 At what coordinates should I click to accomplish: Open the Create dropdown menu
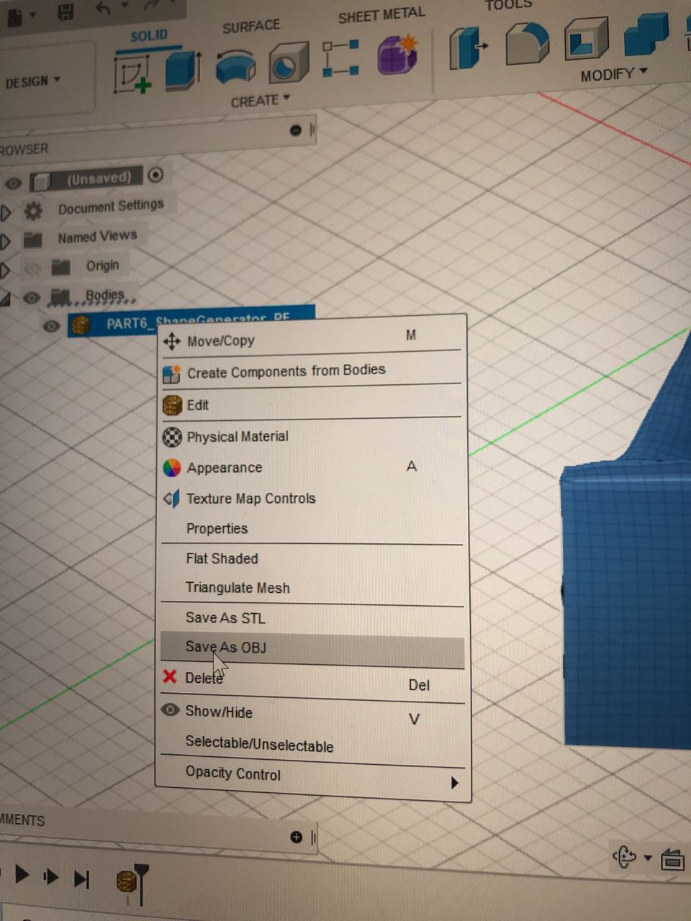(x=261, y=101)
